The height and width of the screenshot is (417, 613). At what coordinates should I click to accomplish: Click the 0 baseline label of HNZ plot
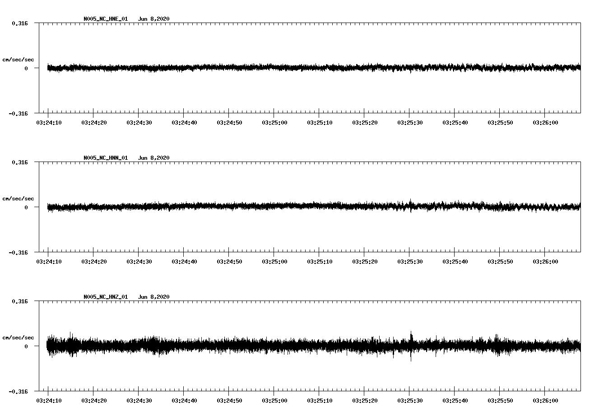coord(26,346)
